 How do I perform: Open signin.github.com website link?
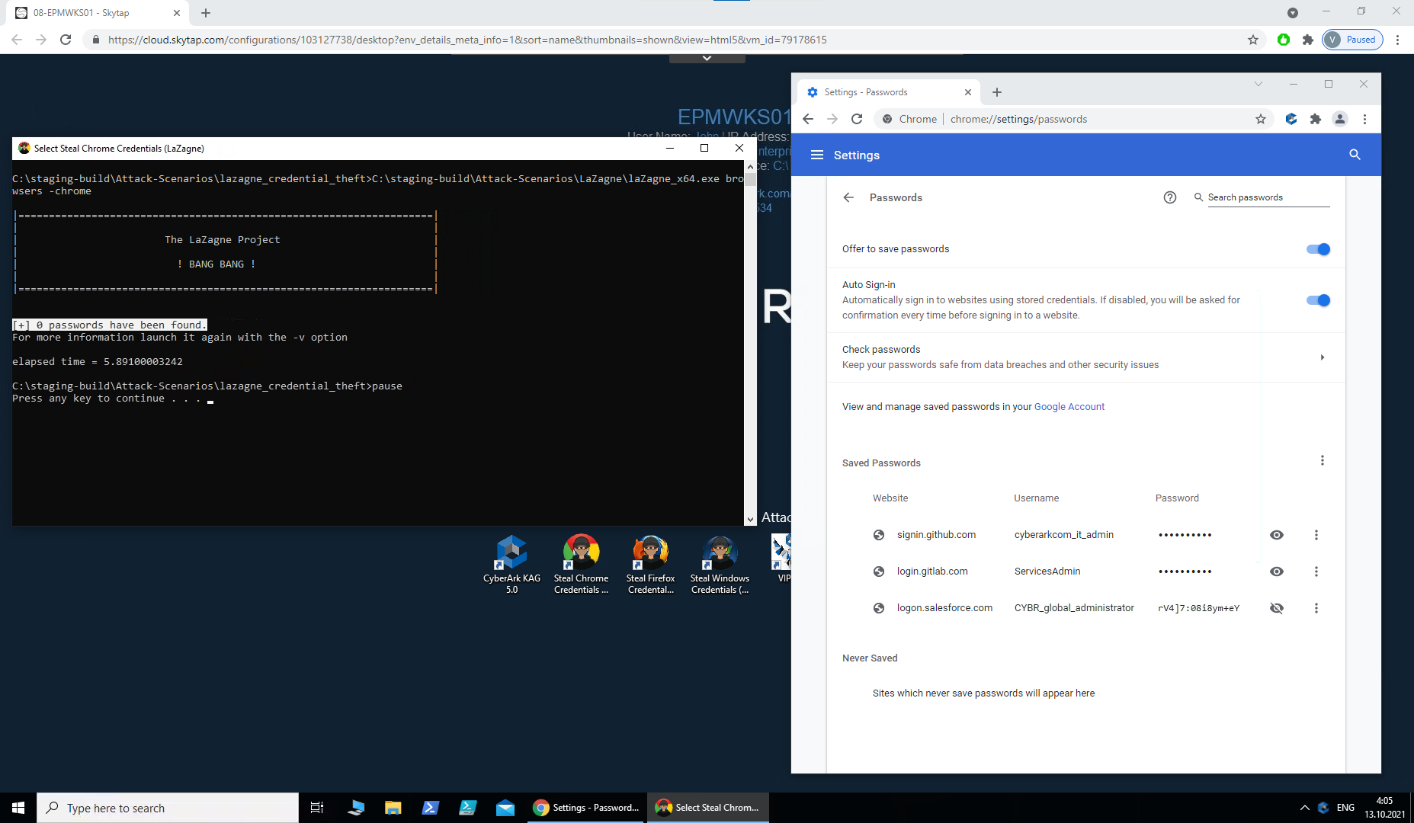point(936,535)
